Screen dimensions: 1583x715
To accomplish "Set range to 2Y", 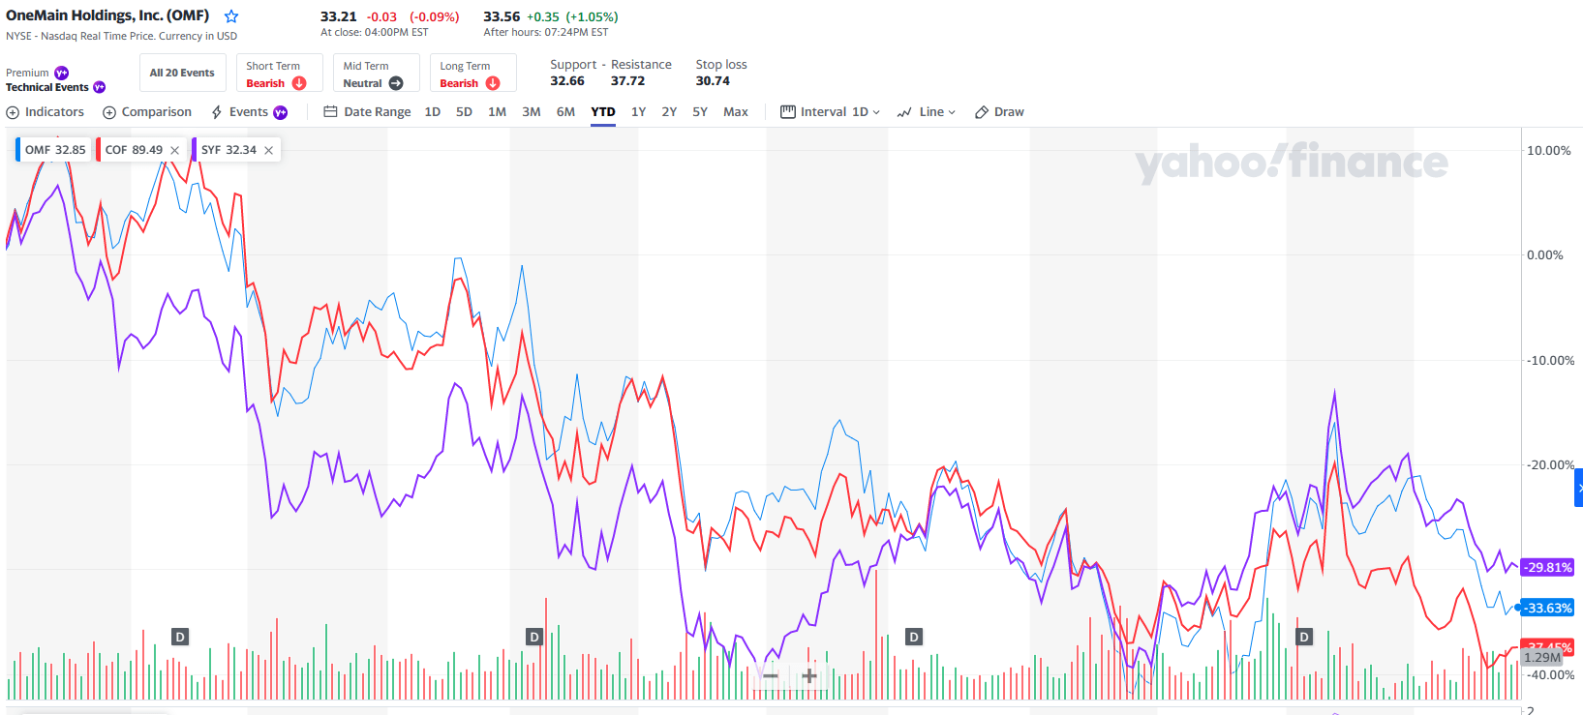I will tap(669, 112).
